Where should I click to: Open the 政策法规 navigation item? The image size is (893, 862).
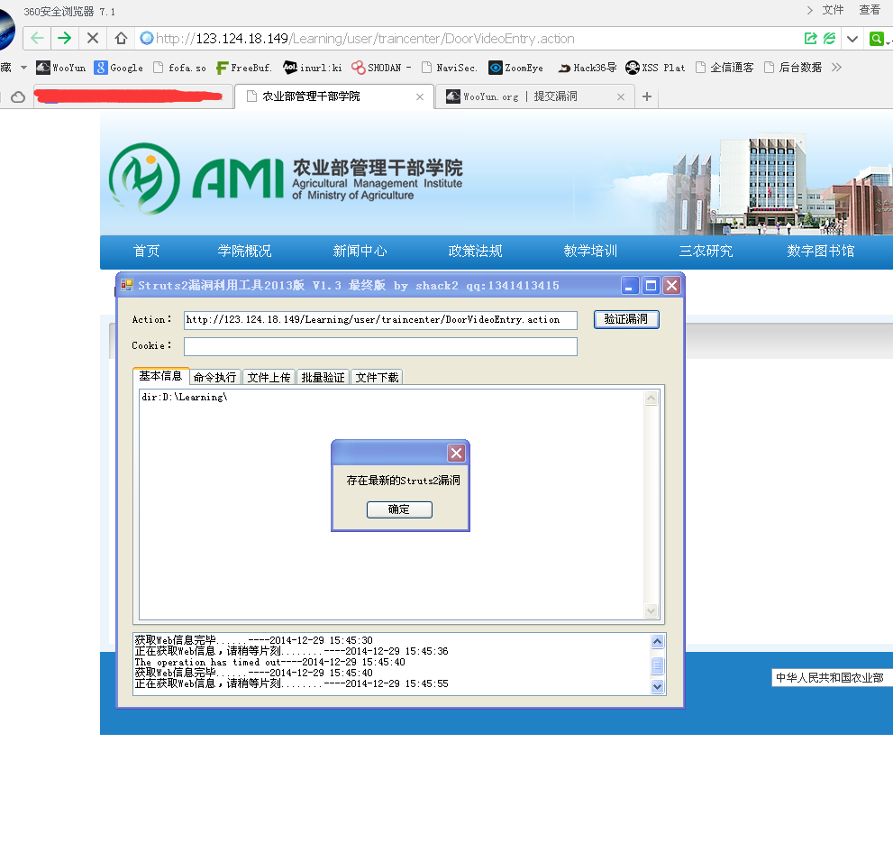(475, 252)
